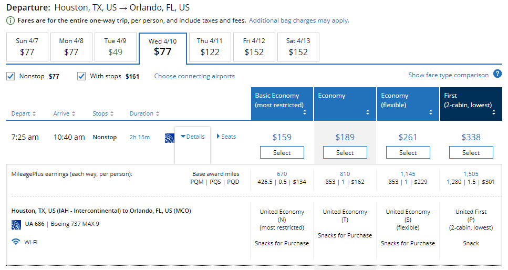Open Show fare type comparison link

[x=448, y=75]
